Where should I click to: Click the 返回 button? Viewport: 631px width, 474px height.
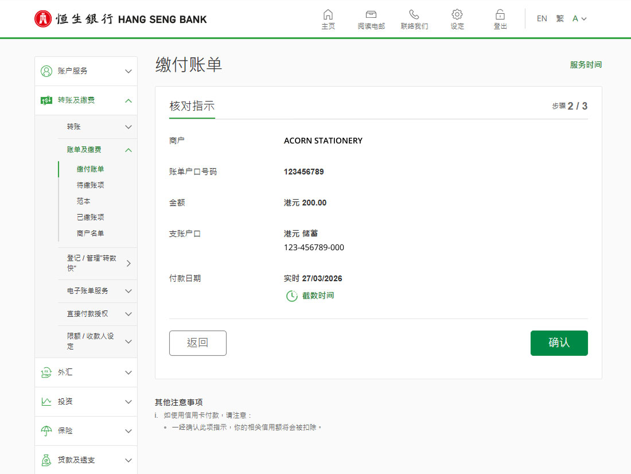pos(197,343)
